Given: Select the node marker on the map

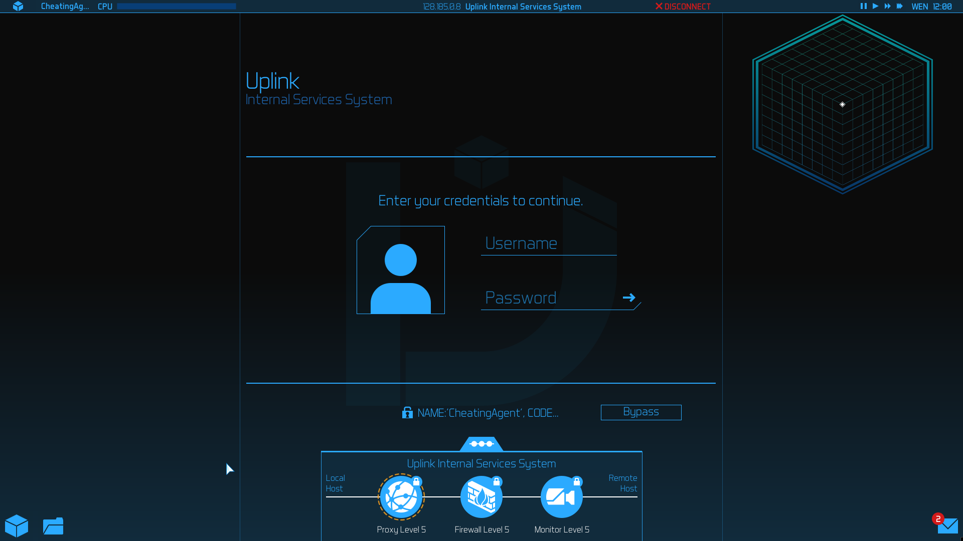Looking at the screenshot, I should point(843,104).
